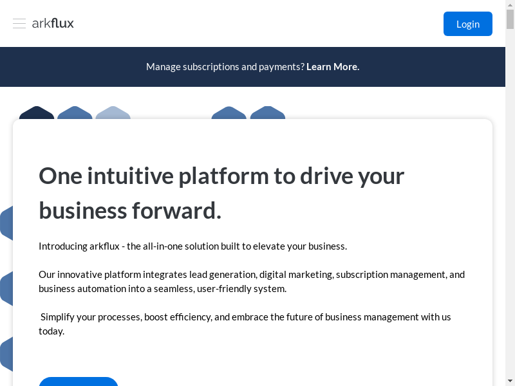Click the vertical scrollbar thumb
Viewport: 515px width, 386px height.
[x=510, y=19]
